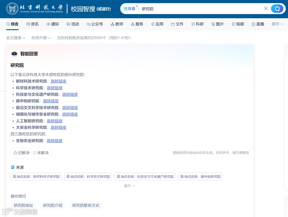
Task: Expand the sources list with 展开
Action: (129, 186)
